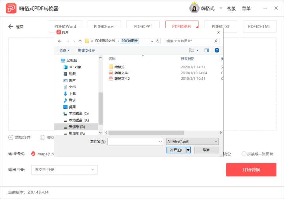The height and width of the screenshot is (199, 284).
Task: Click the 取消 button
Action: 206,150
